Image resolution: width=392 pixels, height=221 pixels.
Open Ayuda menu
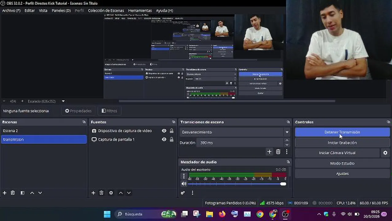(x=164, y=10)
